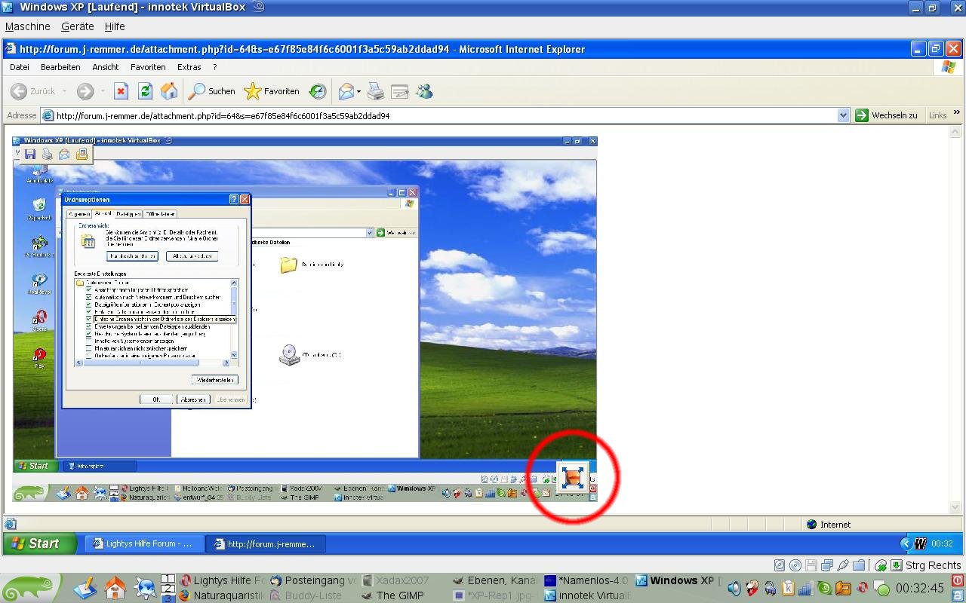Click the VirtualBox hard disk status icon
Image resolution: width=966 pixels, height=603 pixels.
780,565
